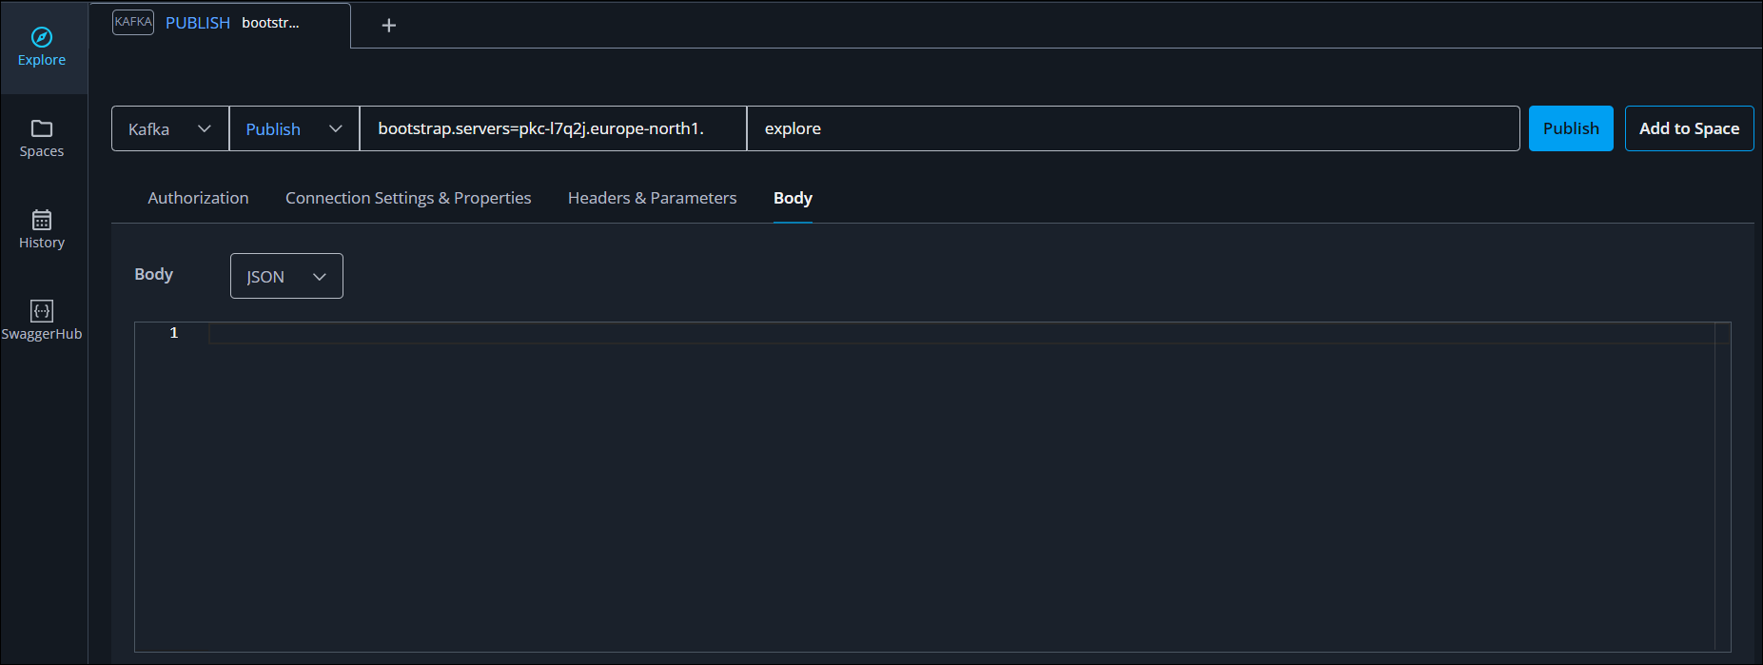Open the Explore section in the sidebar
1763x665 pixels.
coord(42,48)
